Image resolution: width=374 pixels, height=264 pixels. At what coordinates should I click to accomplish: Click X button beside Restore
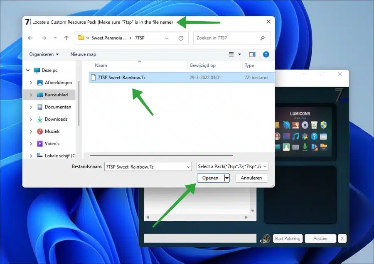click(342, 239)
